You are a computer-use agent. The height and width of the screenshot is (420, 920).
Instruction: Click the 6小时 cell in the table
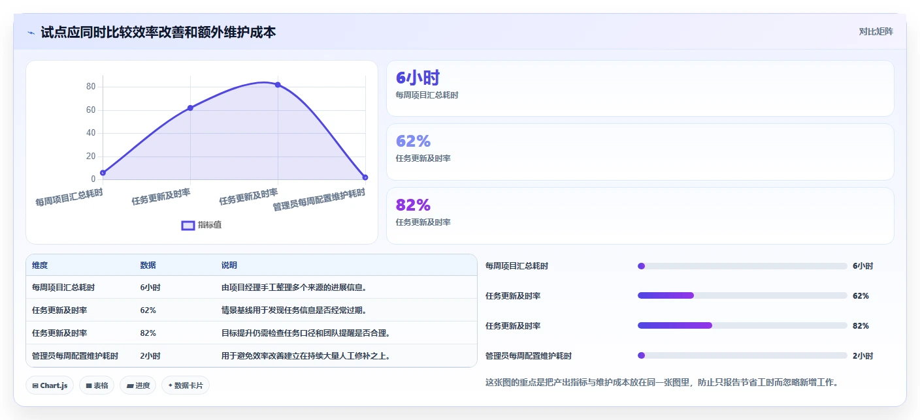150,288
